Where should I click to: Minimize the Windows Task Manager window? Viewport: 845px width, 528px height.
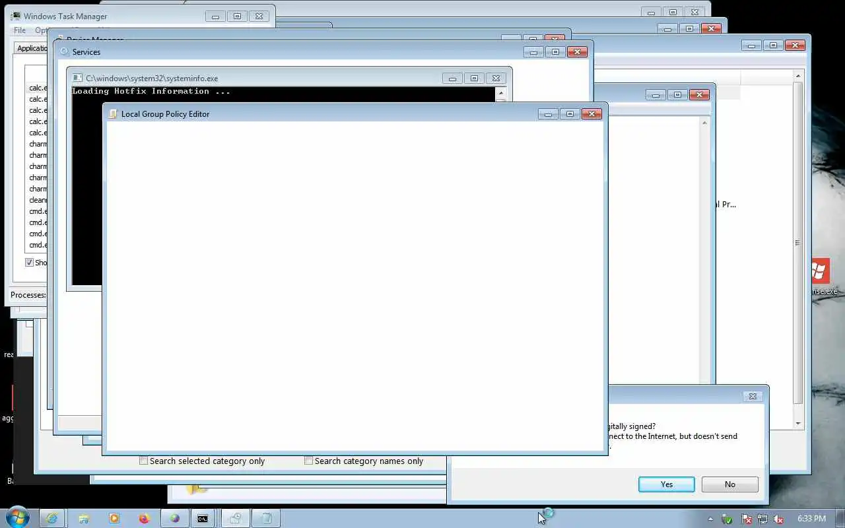click(x=215, y=16)
